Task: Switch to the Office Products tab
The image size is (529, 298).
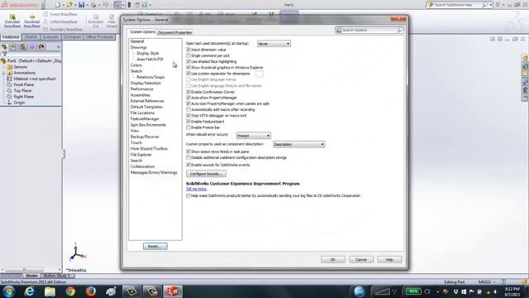Action: pos(99,36)
